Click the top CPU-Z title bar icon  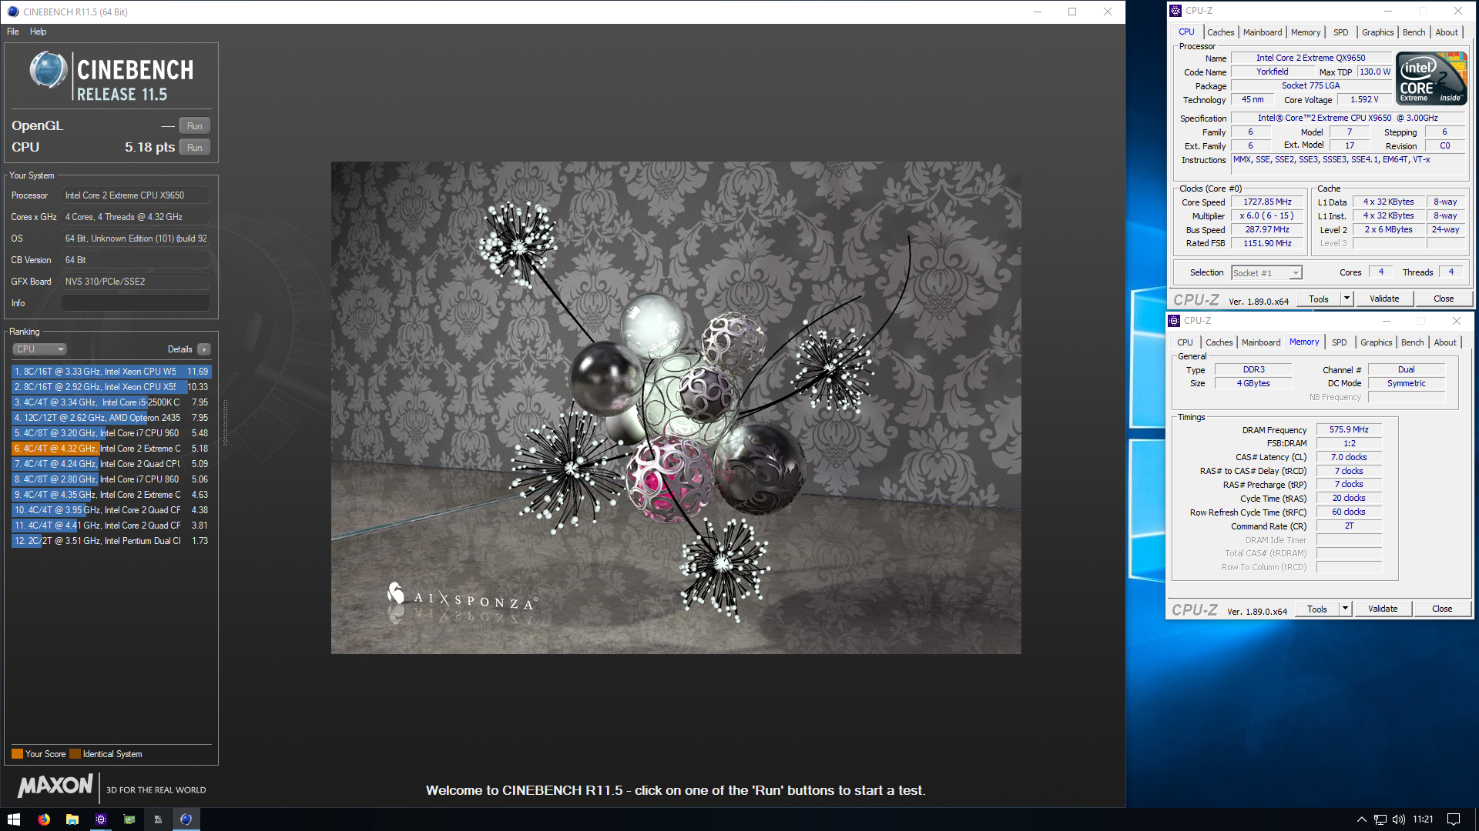click(1175, 11)
